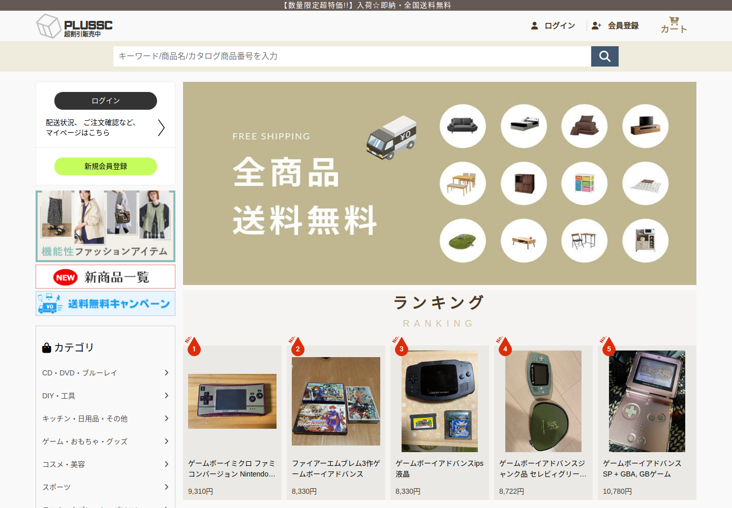Image resolution: width=732 pixels, height=508 pixels.
Task: Click the price 9,310円 text
Action: (x=200, y=491)
